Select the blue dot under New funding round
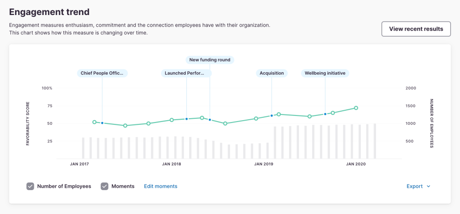Image resolution: width=460 pixels, height=214 pixels. [x=210, y=120]
